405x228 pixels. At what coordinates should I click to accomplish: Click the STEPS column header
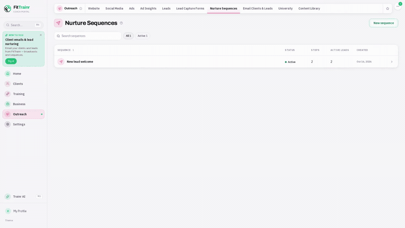pyautogui.click(x=315, y=50)
